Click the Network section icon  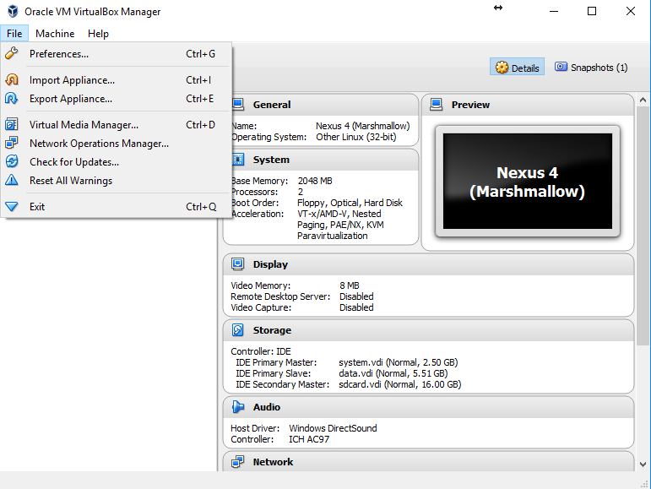pyautogui.click(x=238, y=462)
